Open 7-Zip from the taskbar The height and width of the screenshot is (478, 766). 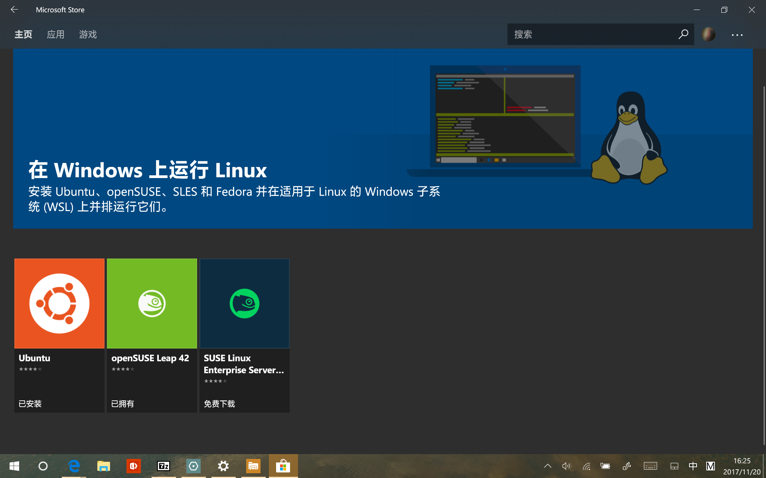pos(164,466)
